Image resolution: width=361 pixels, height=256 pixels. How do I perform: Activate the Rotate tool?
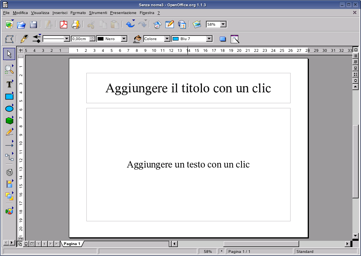(x=9, y=171)
